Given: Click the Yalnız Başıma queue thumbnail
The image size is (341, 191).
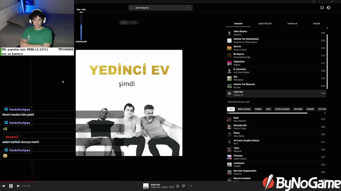Looking at the screenshot, I should pos(229,33).
